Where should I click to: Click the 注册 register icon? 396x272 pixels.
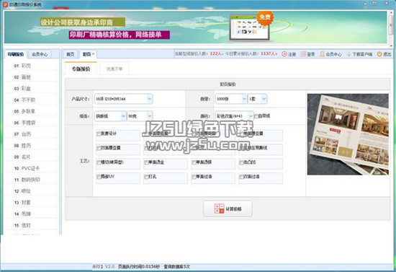pyautogui.click(x=284, y=54)
